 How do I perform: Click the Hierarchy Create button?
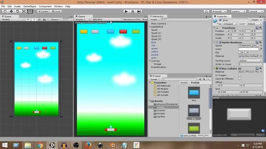(x=154, y=19)
